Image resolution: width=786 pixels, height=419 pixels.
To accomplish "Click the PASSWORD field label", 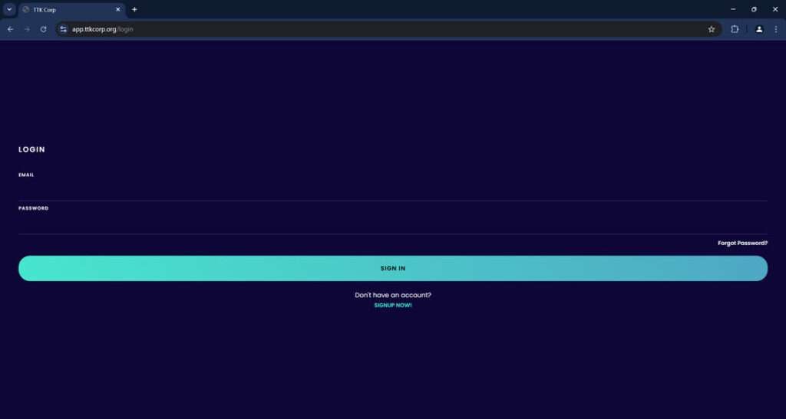I will (34, 208).
